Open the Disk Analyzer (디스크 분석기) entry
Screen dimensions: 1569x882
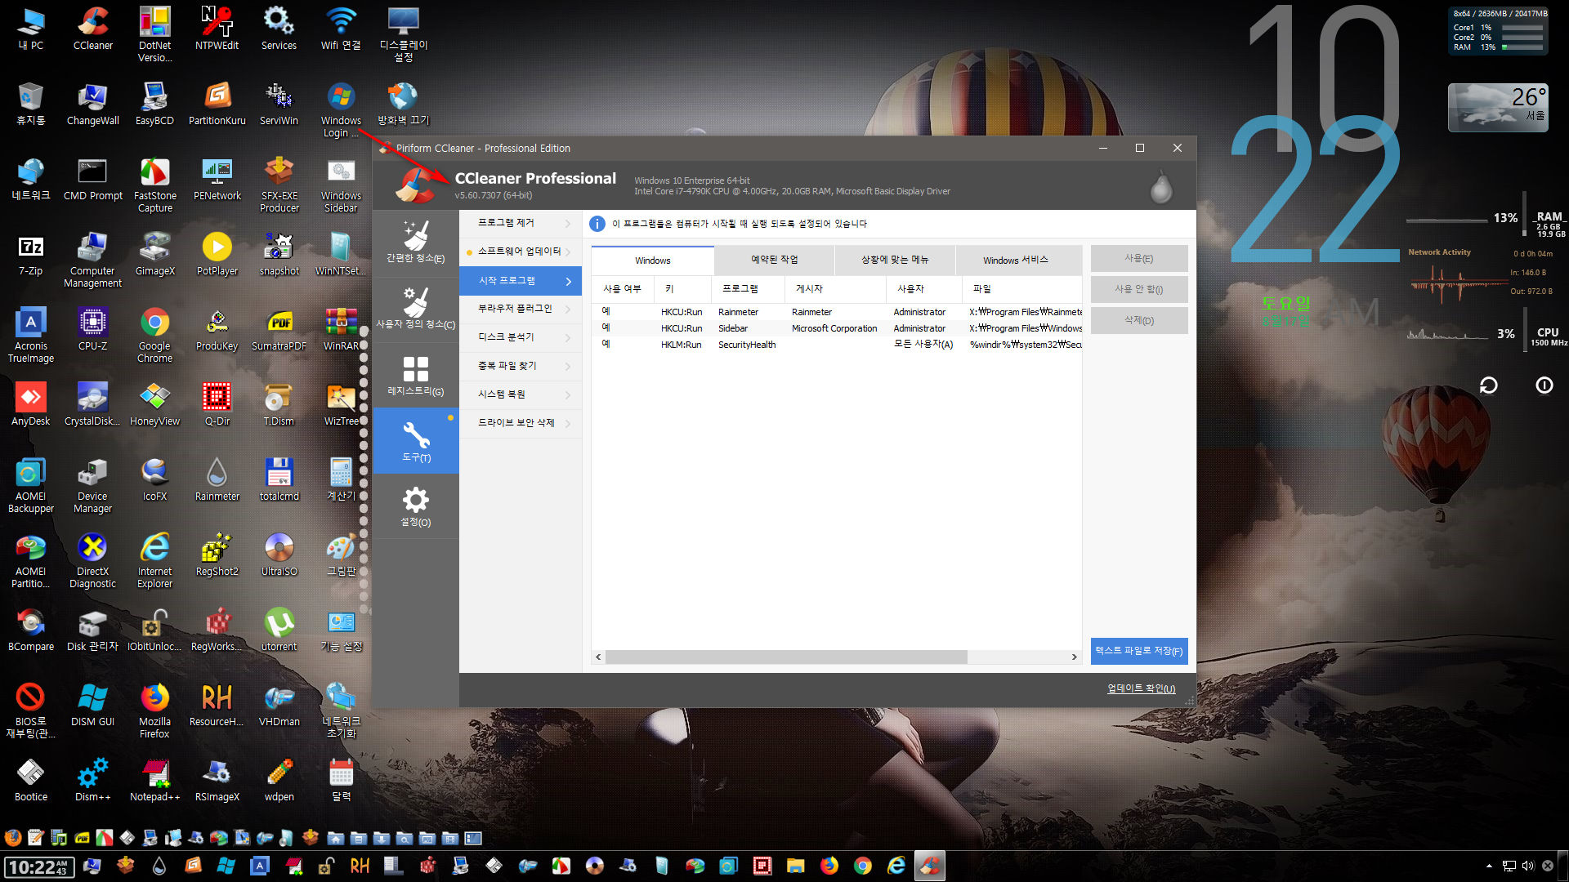[521, 337]
